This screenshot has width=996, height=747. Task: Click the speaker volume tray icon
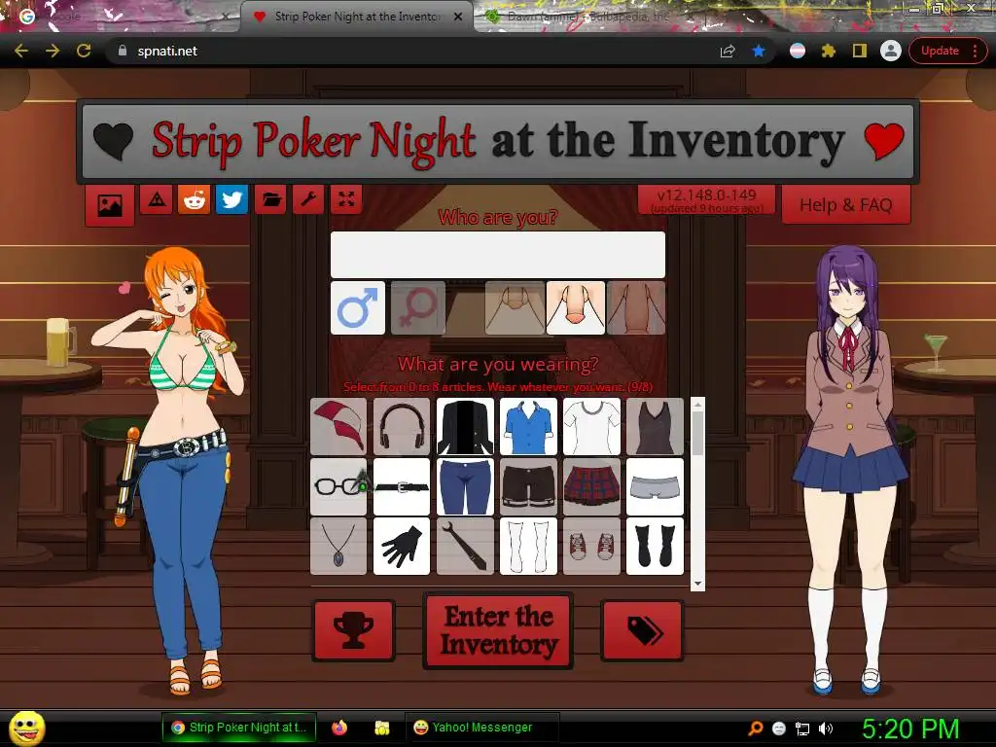pyautogui.click(x=826, y=728)
